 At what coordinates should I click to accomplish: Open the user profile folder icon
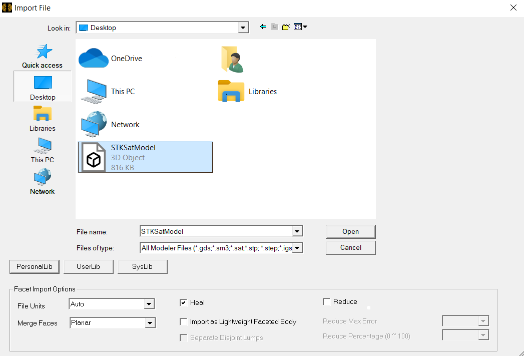click(232, 59)
